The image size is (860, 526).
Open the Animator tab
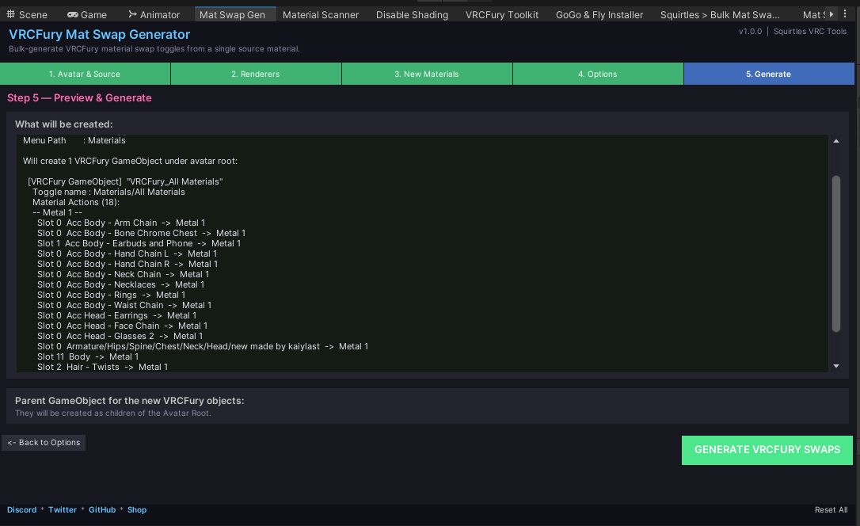(154, 15)
